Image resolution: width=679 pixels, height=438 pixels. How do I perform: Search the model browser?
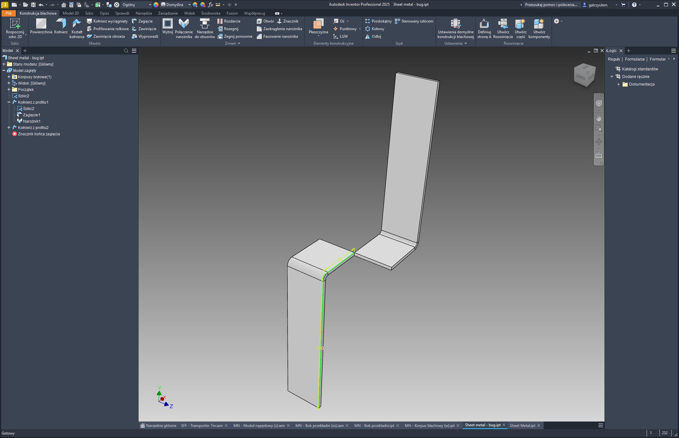click(x=126, y=51)
